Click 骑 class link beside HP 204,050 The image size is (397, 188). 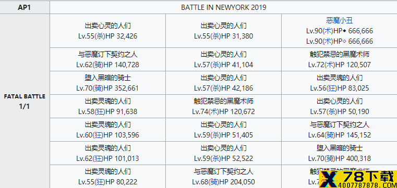click(x=213, y=182)
